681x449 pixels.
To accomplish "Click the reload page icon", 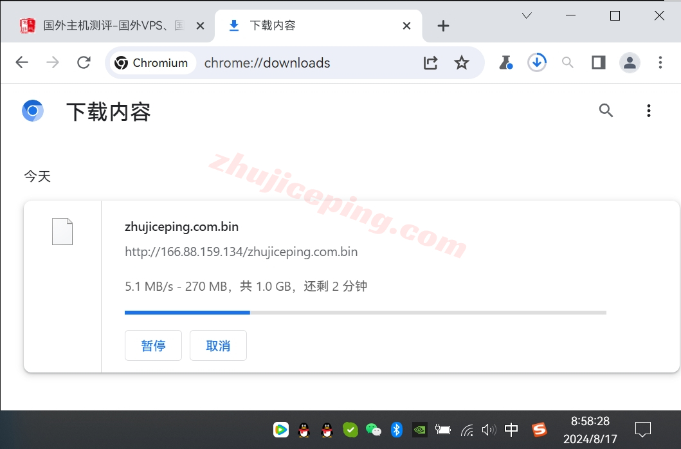I will tap(84, 62).
